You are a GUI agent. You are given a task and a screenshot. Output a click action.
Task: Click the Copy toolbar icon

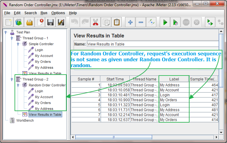106,22
